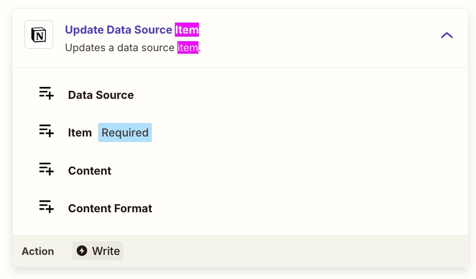The image size is (476, 279).
Task: Collapse the Update Data Source Item card
Action: tap(446, 35)
